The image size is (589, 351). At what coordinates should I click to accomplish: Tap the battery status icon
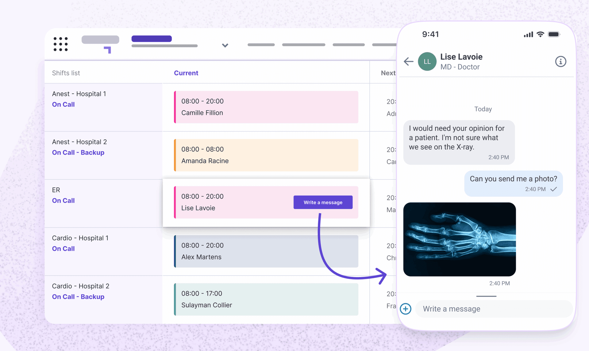pyautogui.click(x=554, y=34)
